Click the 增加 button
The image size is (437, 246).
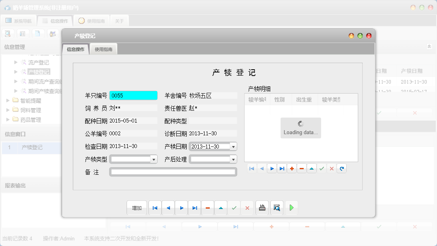(137, 207)
